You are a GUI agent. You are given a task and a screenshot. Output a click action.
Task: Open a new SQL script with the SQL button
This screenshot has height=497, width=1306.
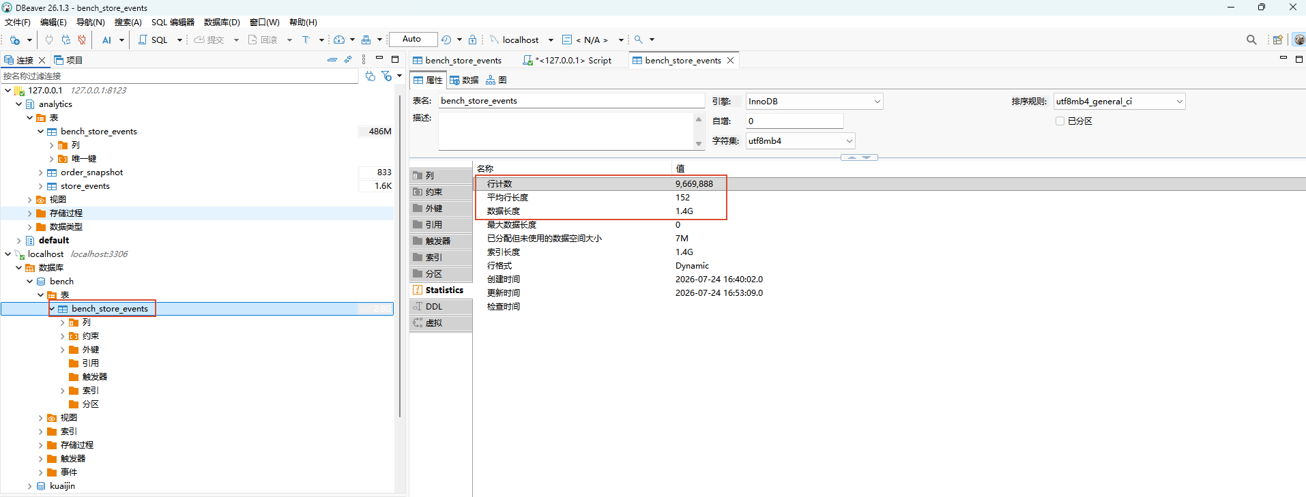coord(153,40)
